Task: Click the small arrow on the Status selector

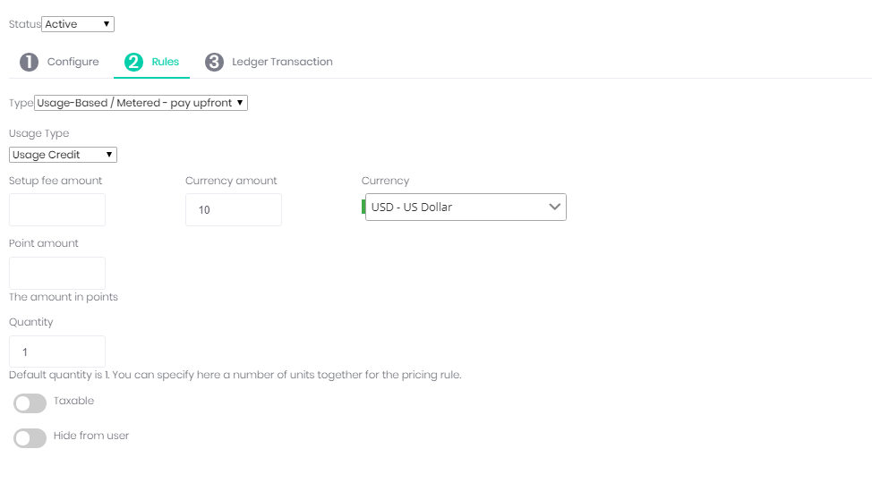Action: 107,24
